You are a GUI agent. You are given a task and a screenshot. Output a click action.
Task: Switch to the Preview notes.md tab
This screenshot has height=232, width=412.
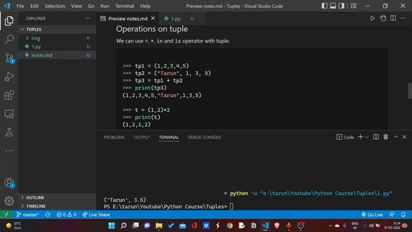pyautogui.click(x=128, y=19)
